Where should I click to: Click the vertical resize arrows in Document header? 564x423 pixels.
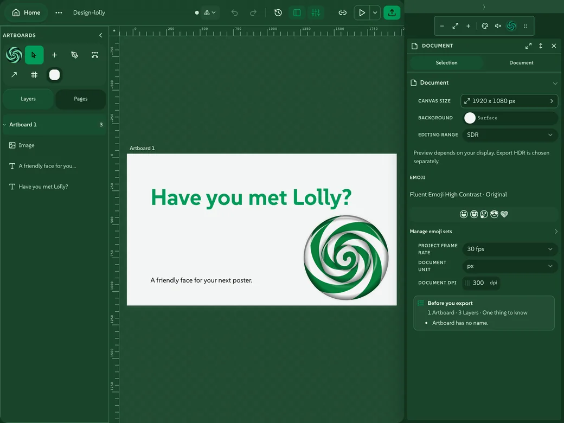tap(541, 46)
